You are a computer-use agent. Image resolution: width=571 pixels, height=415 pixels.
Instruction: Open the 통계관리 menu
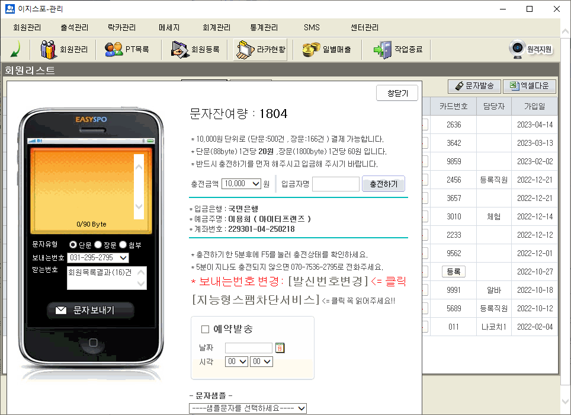tap(264, 28)
